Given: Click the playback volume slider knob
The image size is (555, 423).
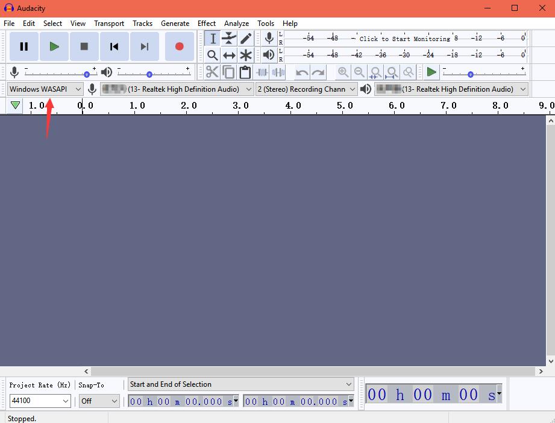Looking at the screenshot, I should [149, 74].
